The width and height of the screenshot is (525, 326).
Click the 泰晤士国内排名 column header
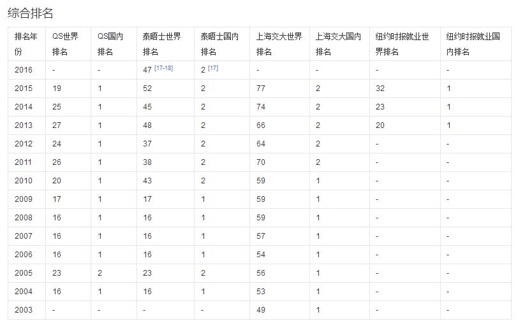[x=222, y=44]
